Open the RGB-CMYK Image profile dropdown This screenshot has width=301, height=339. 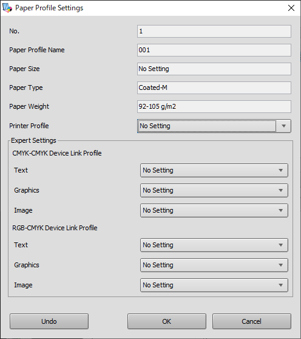[214, 285]
